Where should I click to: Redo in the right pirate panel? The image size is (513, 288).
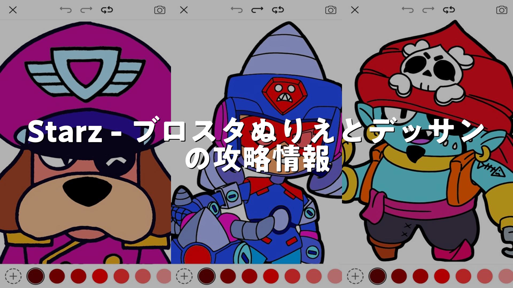click(428, 10)
